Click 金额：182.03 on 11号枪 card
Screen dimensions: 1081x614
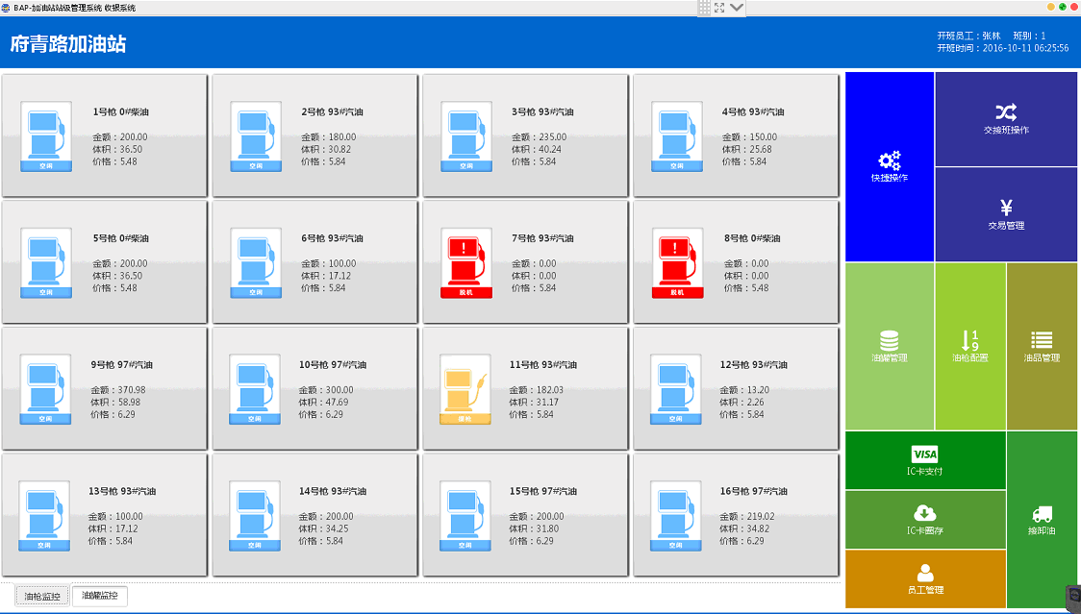537,390
